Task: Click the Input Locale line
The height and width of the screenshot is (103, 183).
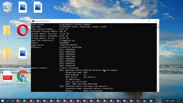Action: 61,24
